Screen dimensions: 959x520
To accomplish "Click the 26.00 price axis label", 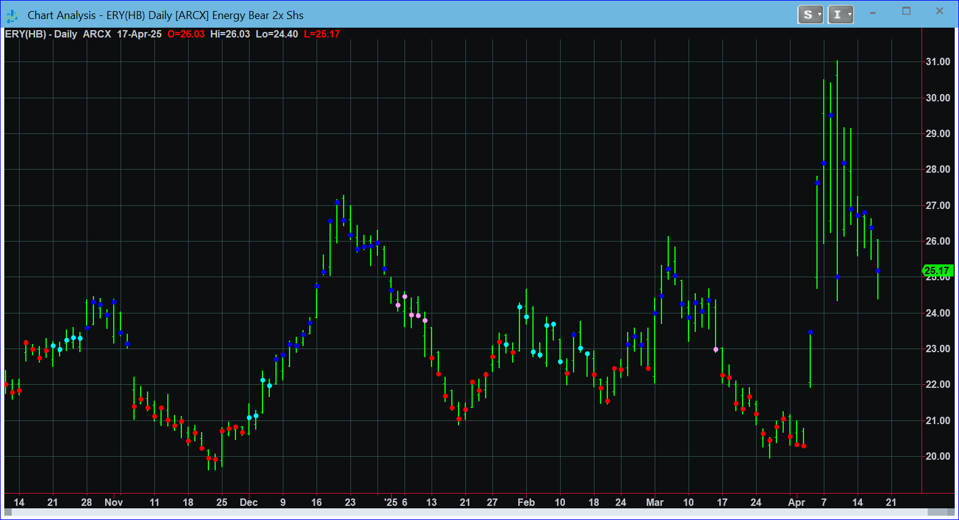I will pyautogui.click(x=938, y=241).
